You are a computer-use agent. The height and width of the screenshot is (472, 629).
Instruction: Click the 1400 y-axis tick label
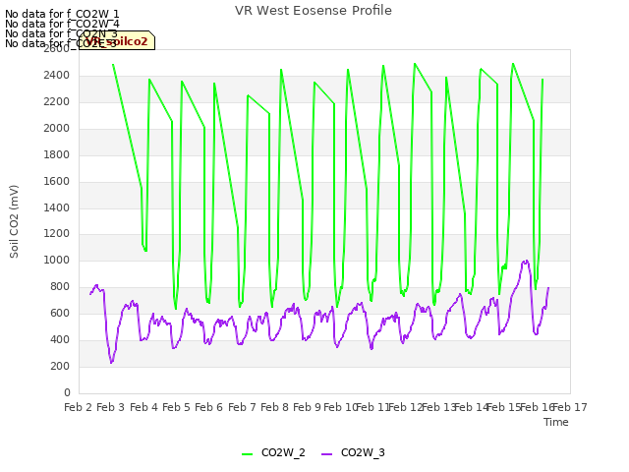[x=57, y=207]
